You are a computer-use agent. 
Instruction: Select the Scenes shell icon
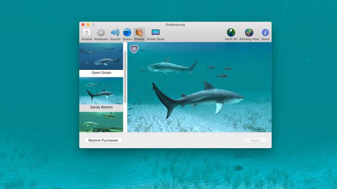pos(139,35)
